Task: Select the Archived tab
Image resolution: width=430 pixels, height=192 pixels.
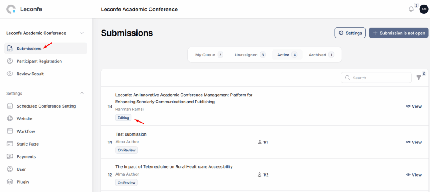Action: (x=321, y=55)
